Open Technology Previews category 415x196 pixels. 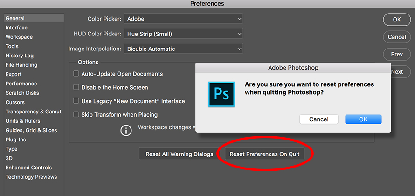click(x=31, y=177)
